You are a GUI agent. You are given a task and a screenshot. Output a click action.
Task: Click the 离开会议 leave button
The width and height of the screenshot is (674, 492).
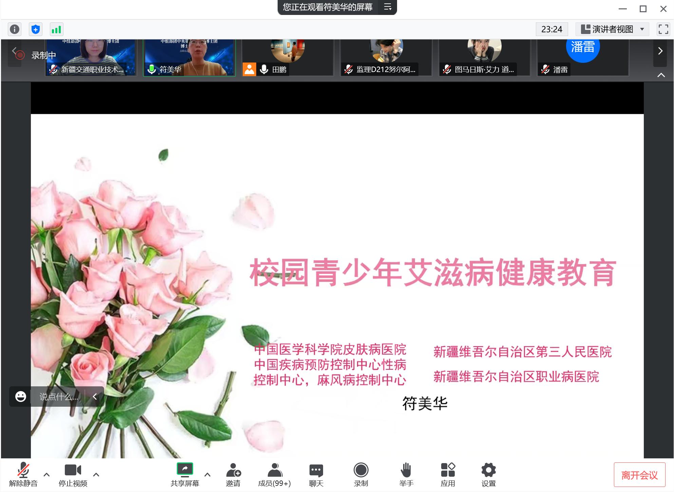639,475
